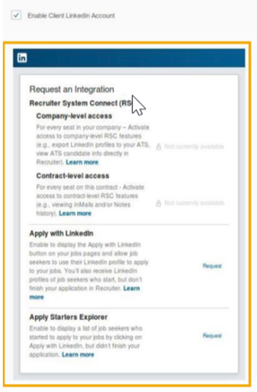Viewport: 257px width, 392px height.
Task: Click the Recruiter System Connect heading
Action: click(x=80, y=103)
